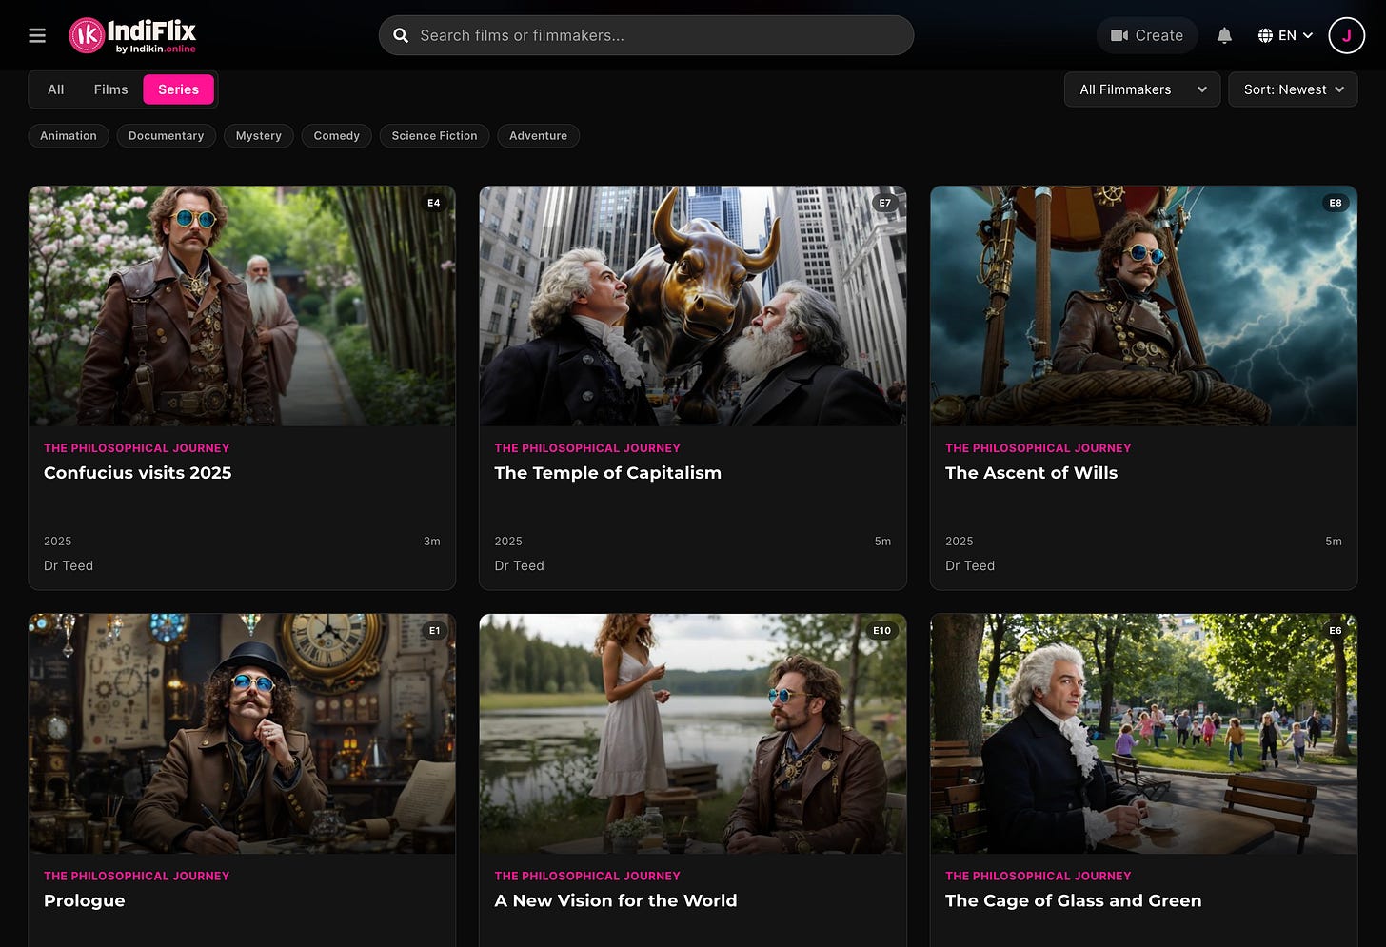
Task: Click The Temple of Capitalism title
Action: coord(607,473)
